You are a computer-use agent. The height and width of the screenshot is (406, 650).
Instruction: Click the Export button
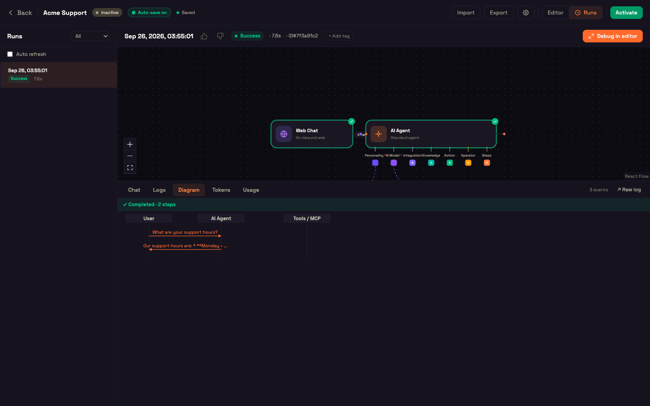click(499, 13)
